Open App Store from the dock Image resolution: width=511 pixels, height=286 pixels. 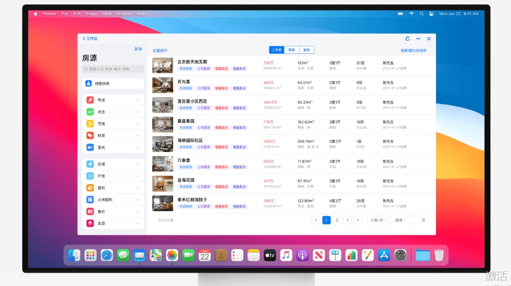click(x=384, y=255)
